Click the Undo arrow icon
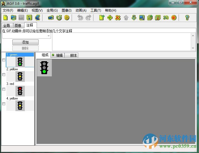This screenshot has height=153, width=199. coord(80,18)
